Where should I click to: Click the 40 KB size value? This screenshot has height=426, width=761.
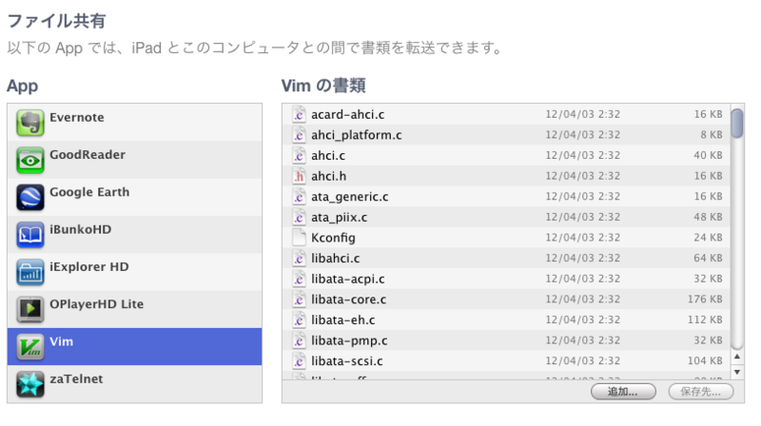708,155
